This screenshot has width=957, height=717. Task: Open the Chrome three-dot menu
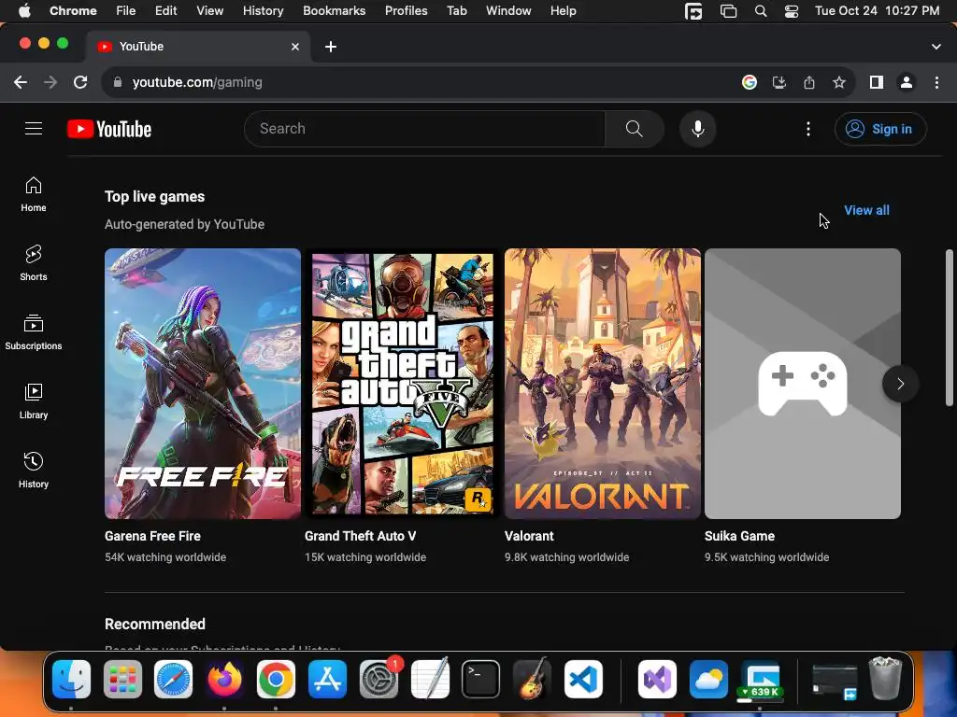936,82
